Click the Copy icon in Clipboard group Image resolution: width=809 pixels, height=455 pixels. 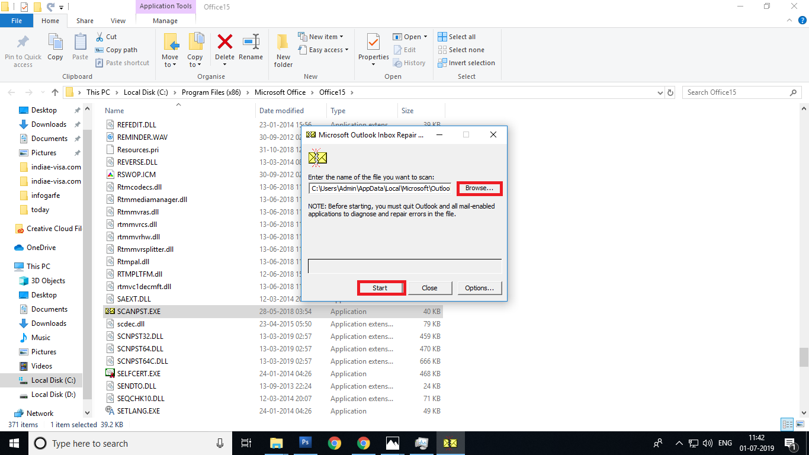[x=55, y=42]
